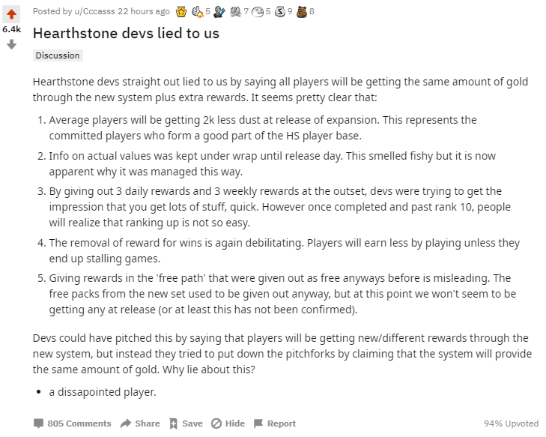Hide this post
The width and height of the screenshot is (546, 437).
pos(228,424)
